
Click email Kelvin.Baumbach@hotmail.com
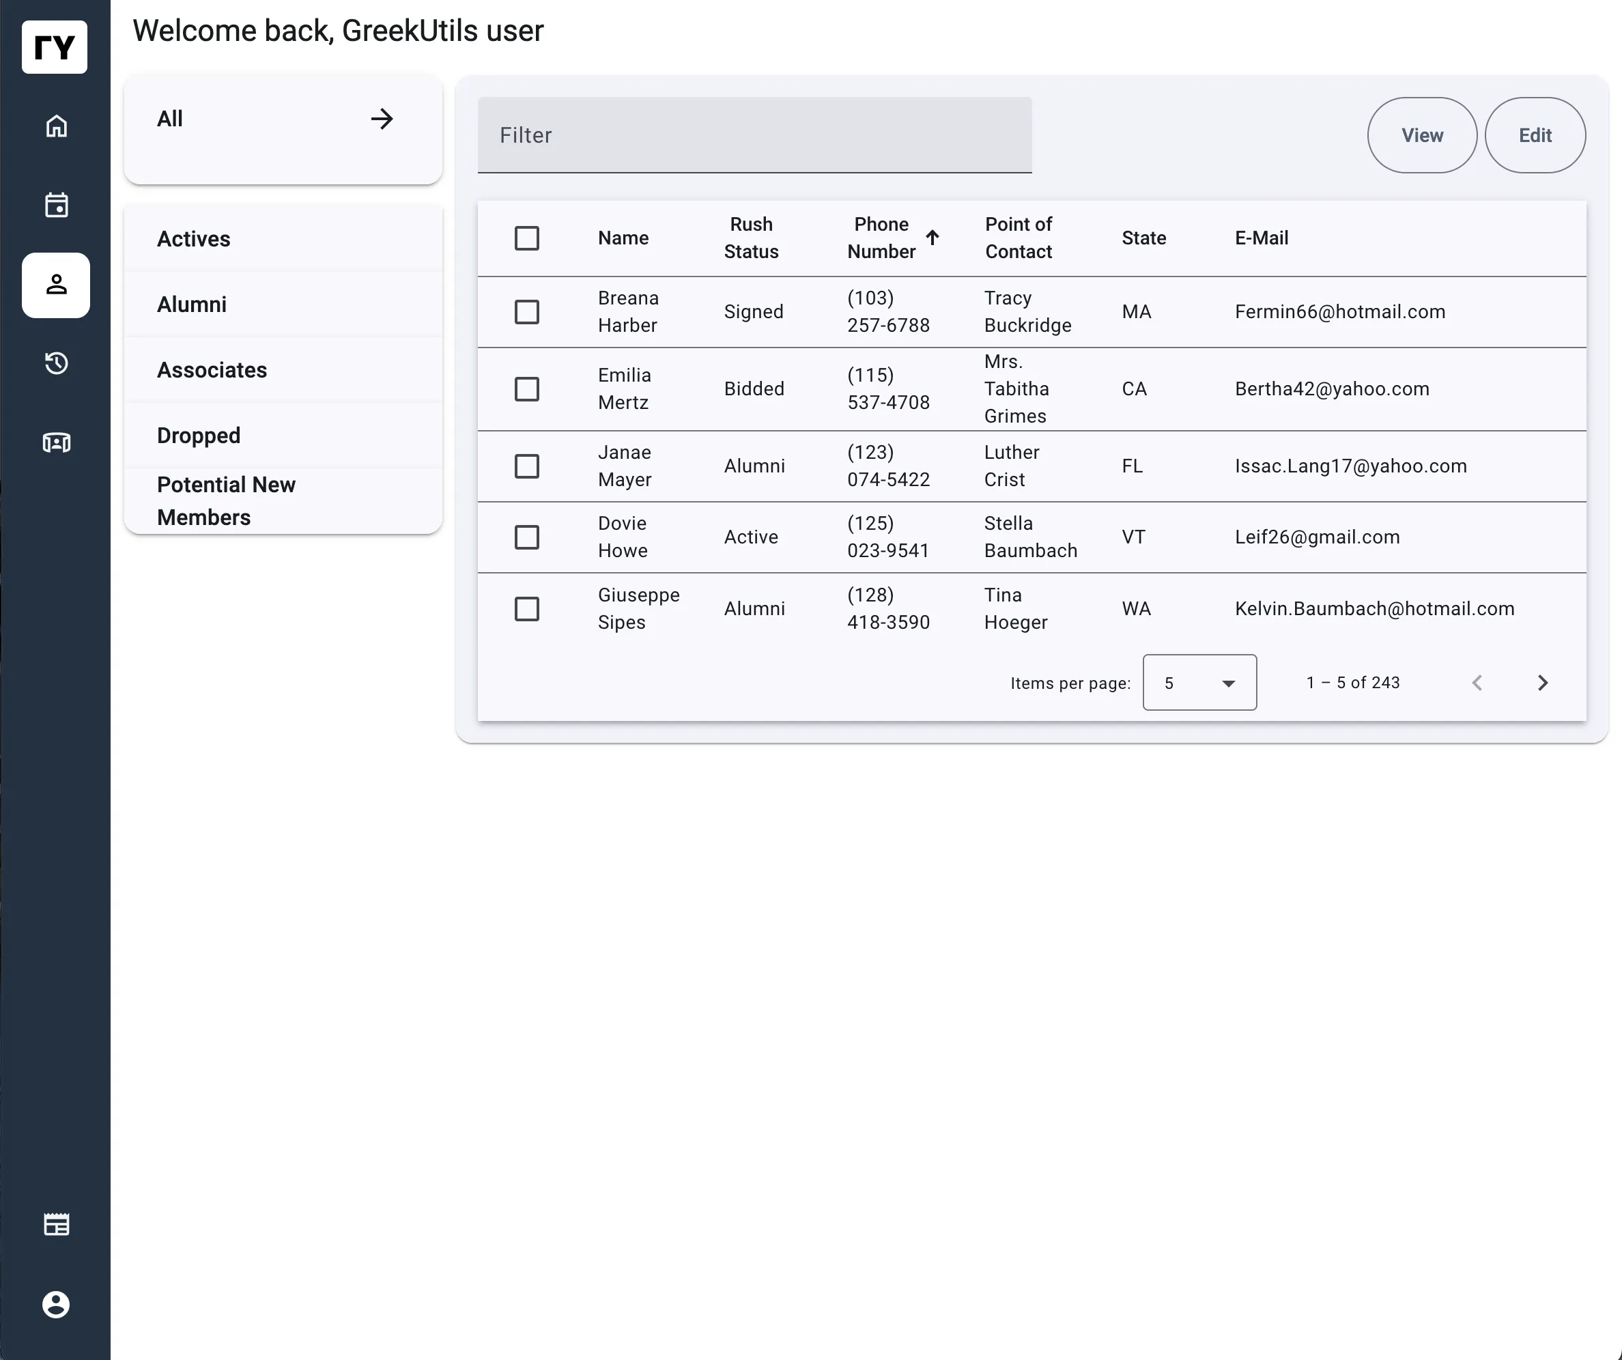pyautogui.click(x=1375, y=609)
